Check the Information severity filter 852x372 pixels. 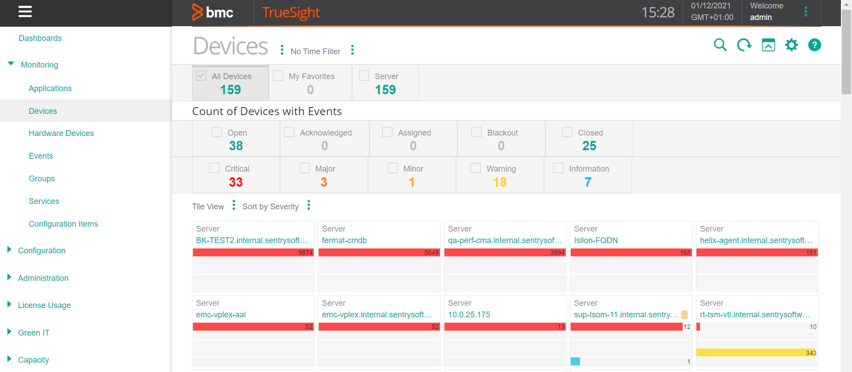559,168
